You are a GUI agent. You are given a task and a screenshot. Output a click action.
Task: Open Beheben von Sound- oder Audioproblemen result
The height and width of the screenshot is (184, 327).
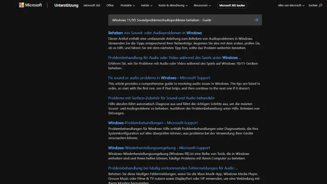pyautogui.click(x=155, y=33)
